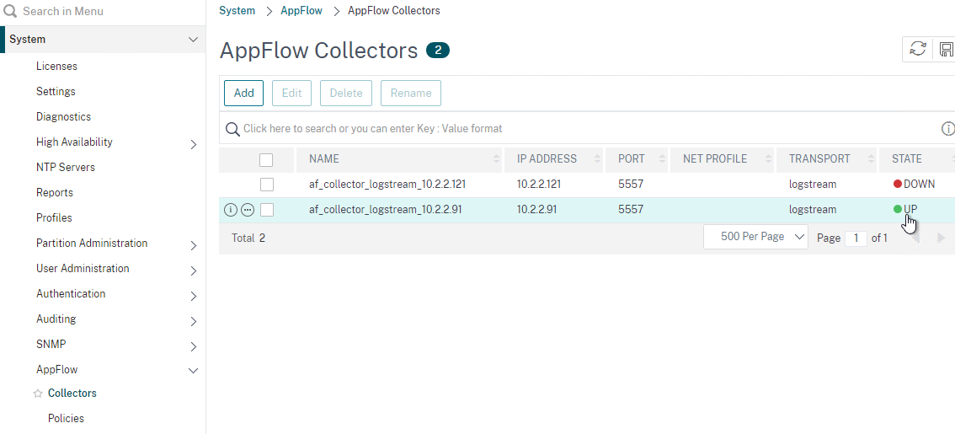Collapse the AppFlow submenu

[x=193, y=370]
